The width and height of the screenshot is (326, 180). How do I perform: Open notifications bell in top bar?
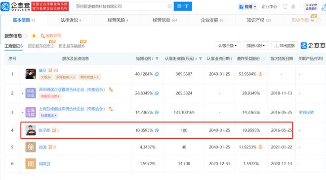(293, 6)
